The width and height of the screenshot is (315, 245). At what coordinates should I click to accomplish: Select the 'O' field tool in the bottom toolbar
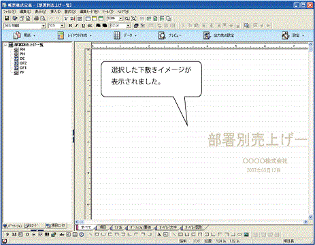(27, 235)
